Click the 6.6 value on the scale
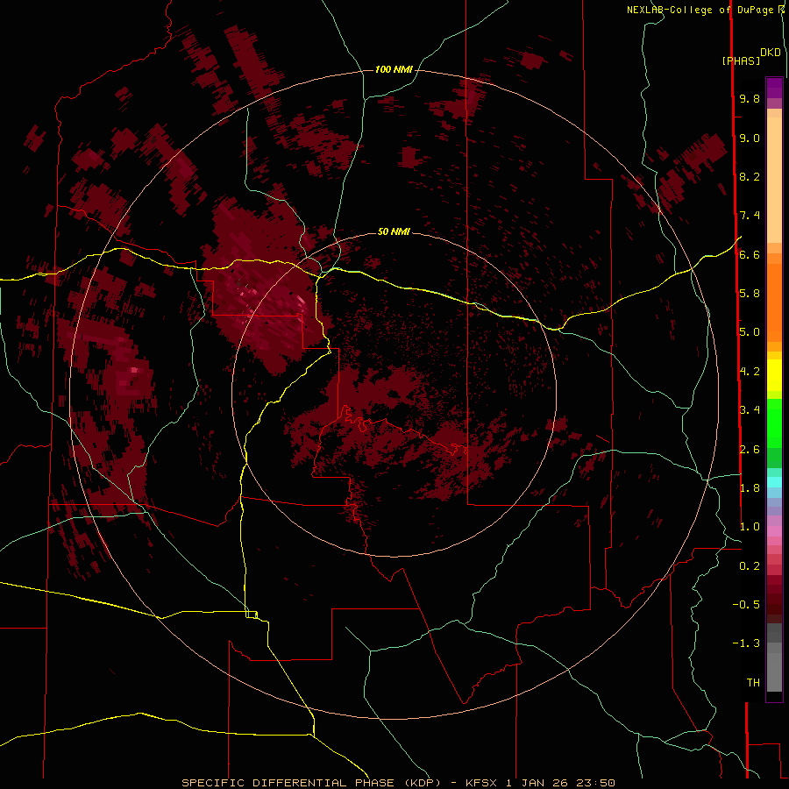This screenshot has width=789, height=789. point(750,254)
